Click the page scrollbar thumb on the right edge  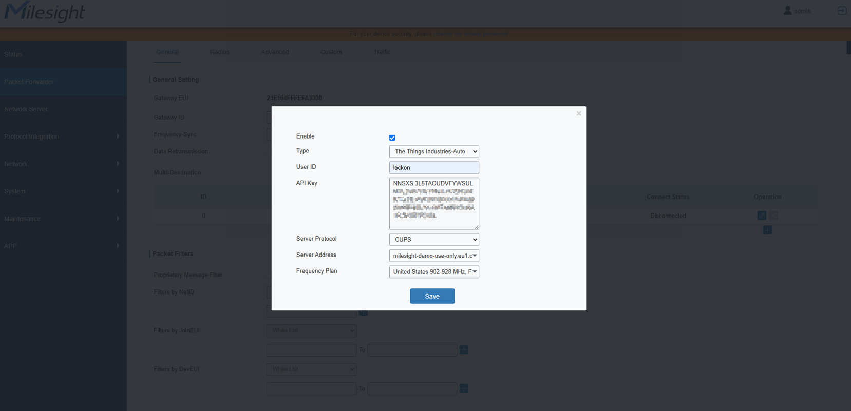click(x=849, y=47)
